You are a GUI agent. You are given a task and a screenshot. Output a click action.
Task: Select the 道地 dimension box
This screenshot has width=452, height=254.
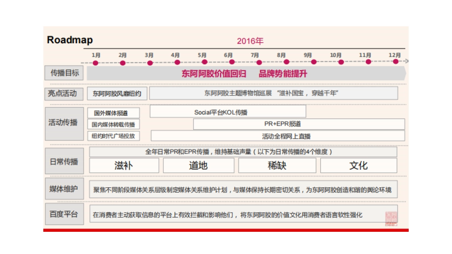pos(199,165)
